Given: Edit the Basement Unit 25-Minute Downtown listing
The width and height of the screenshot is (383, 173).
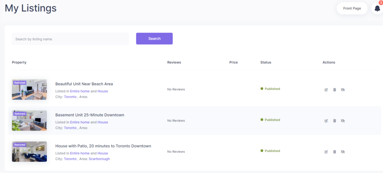Looking at the screenshot, I should point(326,121).
